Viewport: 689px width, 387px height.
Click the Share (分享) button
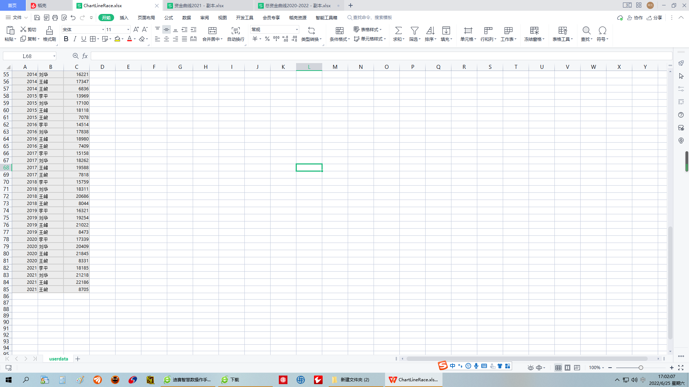pyautogui.click(x=655, y=18)
